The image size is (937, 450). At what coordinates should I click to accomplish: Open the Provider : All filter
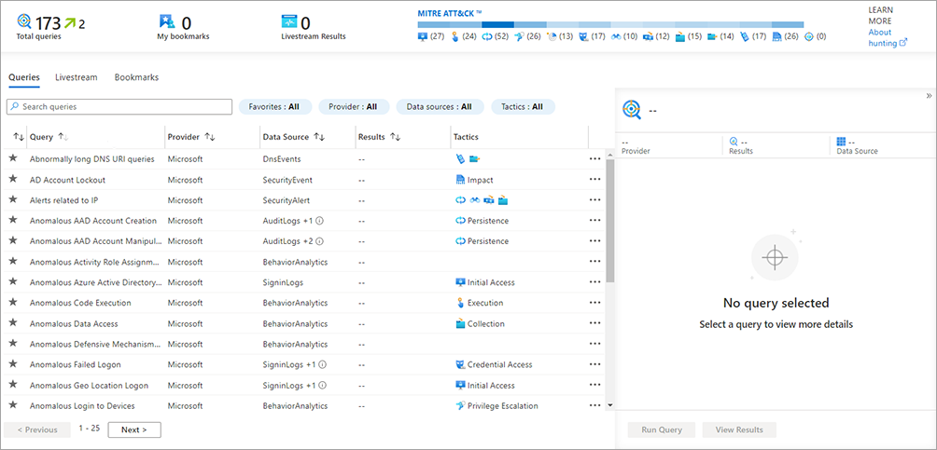pos(353,107)
